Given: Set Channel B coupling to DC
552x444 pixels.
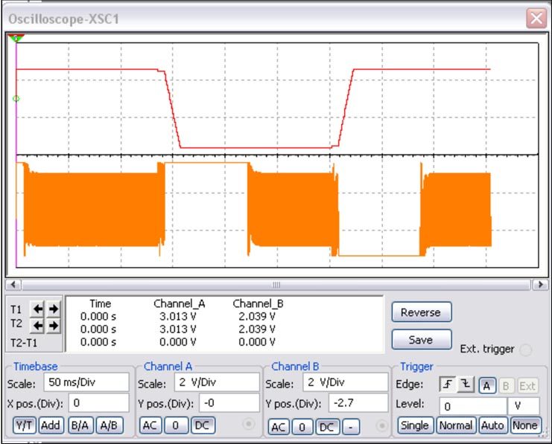Looking at the screenshot, I should coord(326,426).
